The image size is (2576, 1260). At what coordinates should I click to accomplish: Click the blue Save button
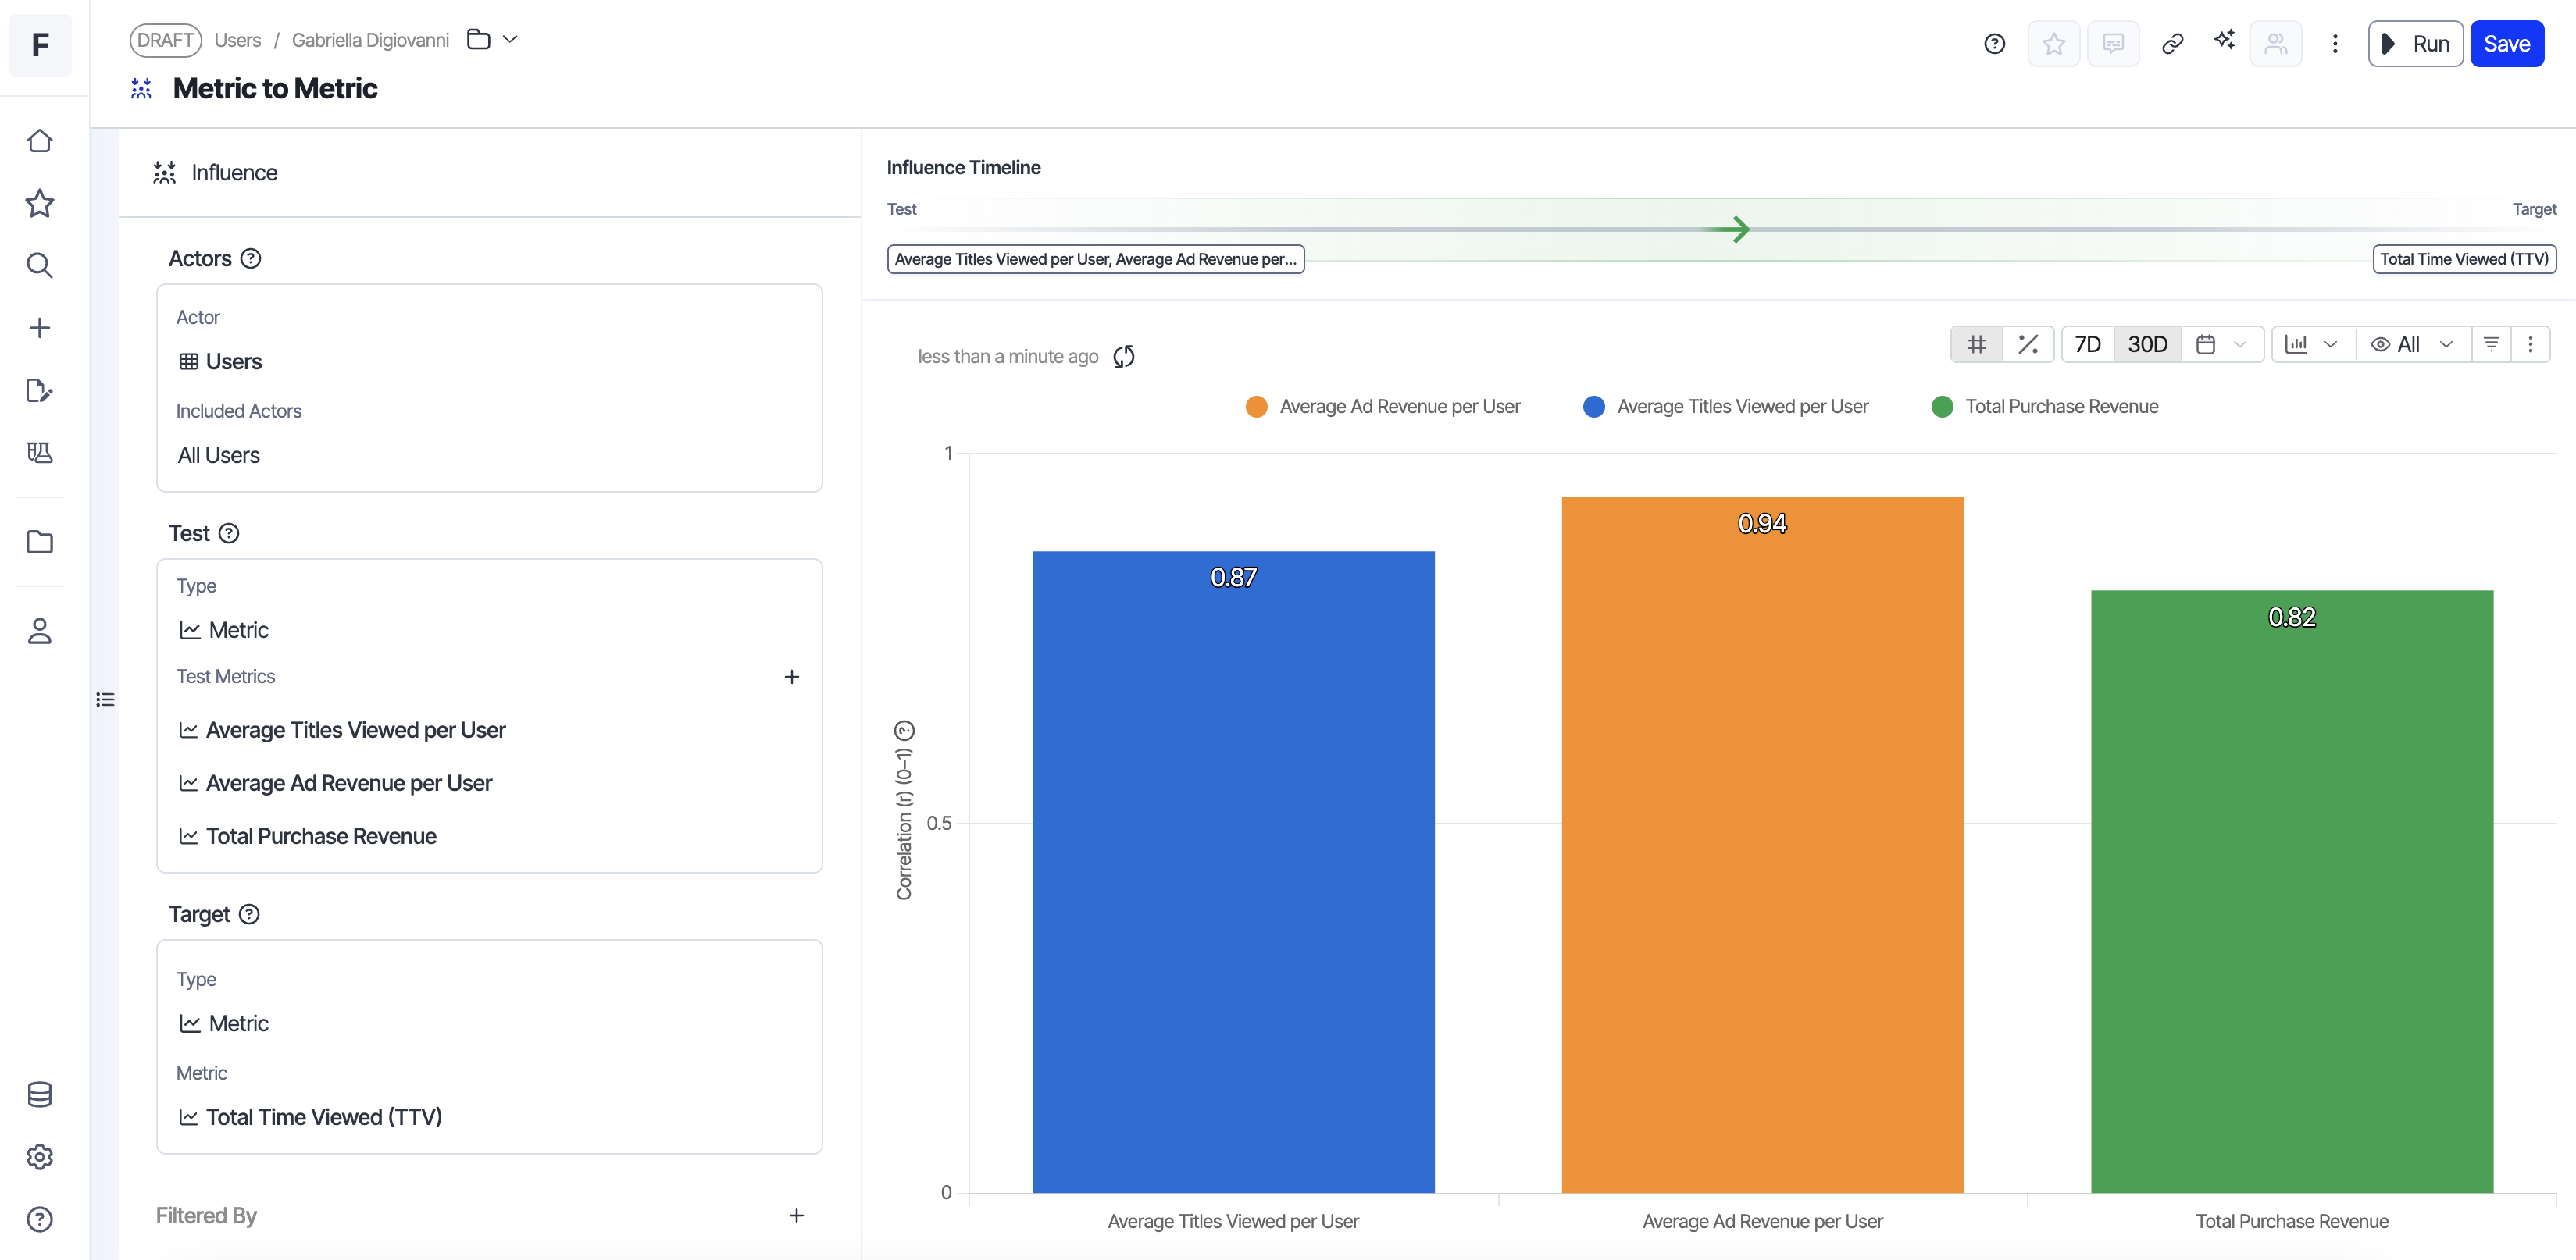2506,44
